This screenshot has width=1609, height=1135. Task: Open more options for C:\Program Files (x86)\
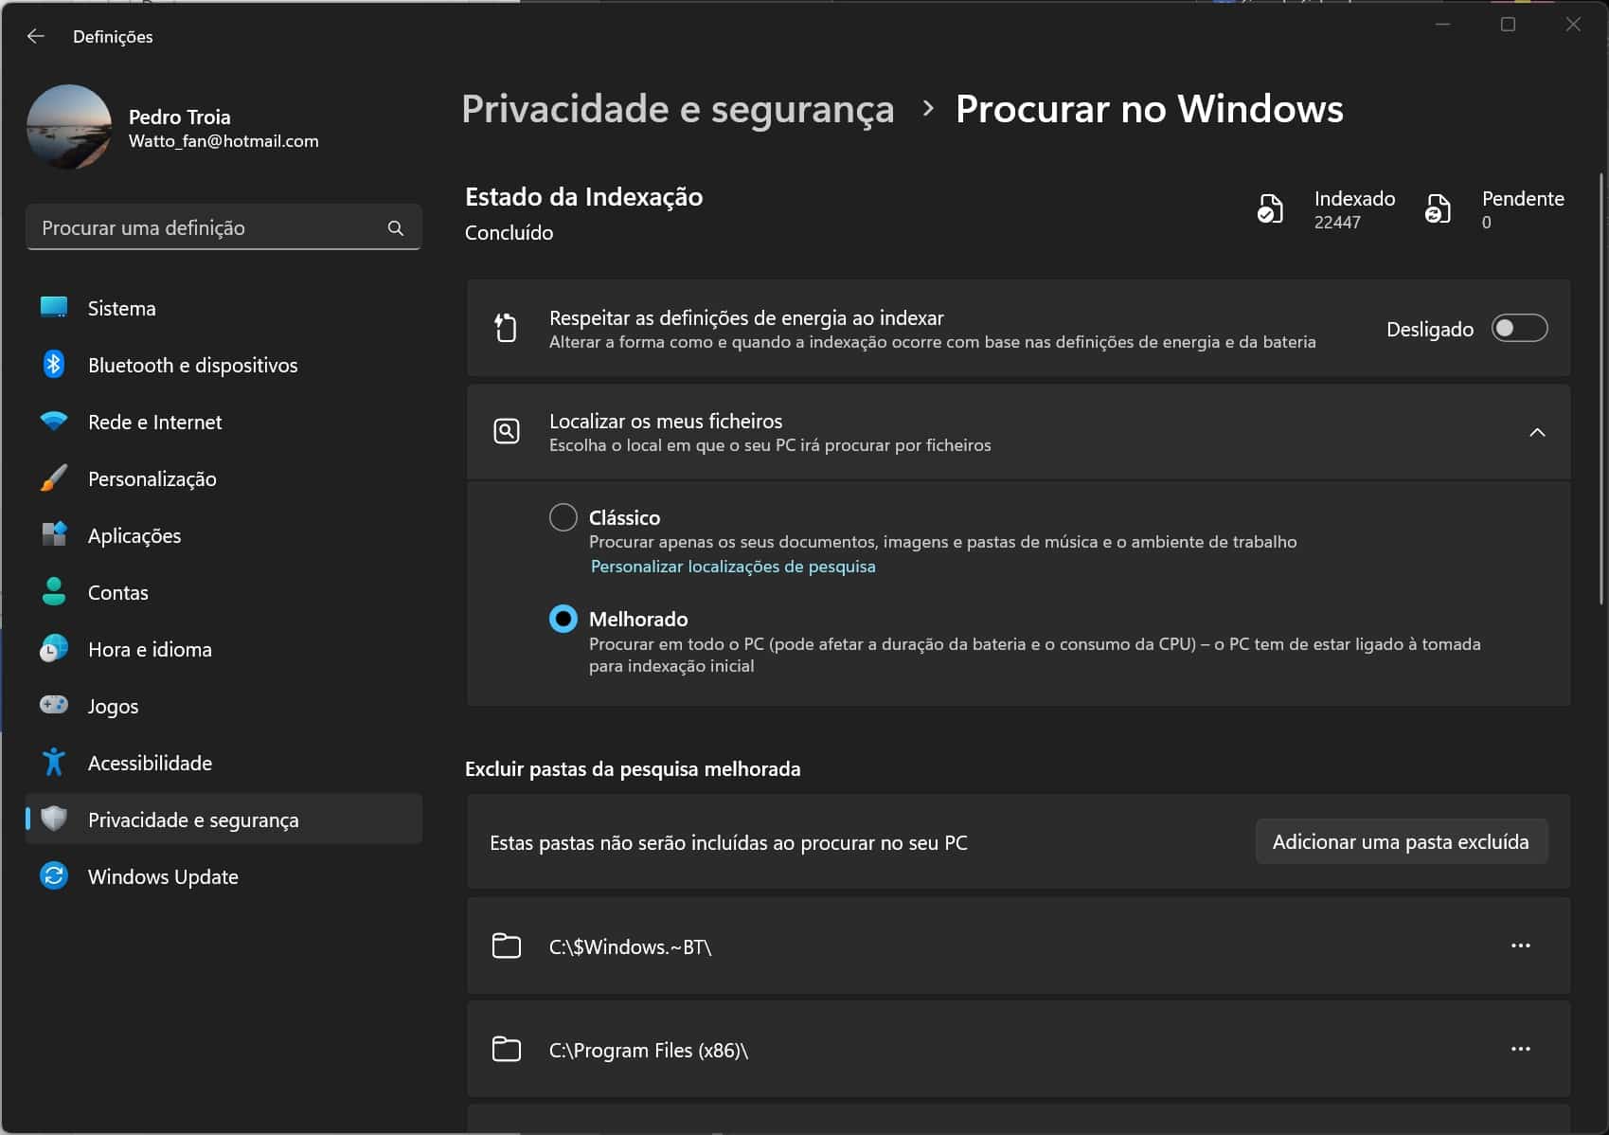pyautogui.click(x=1520, y=1049)
